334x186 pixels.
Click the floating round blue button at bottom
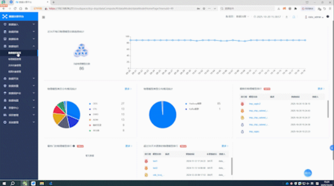(x=308, y=173)
